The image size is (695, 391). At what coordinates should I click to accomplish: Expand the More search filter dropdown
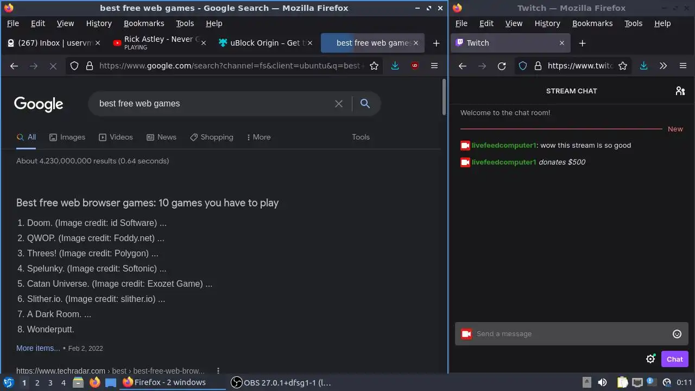point(258,137)
